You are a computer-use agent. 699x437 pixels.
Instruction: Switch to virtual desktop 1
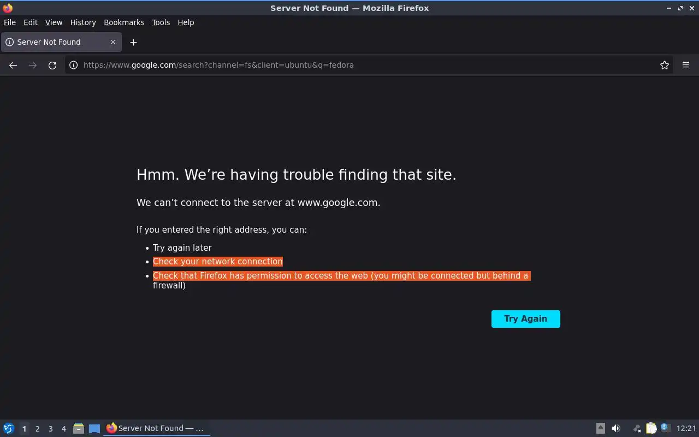click(24, 429)
